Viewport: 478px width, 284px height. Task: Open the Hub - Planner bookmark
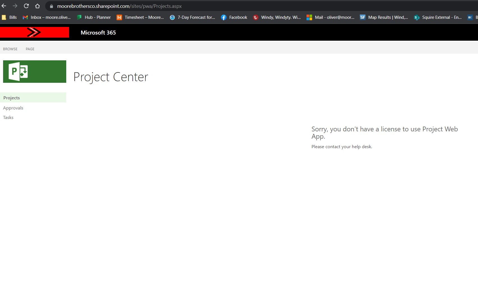[94, 17]
